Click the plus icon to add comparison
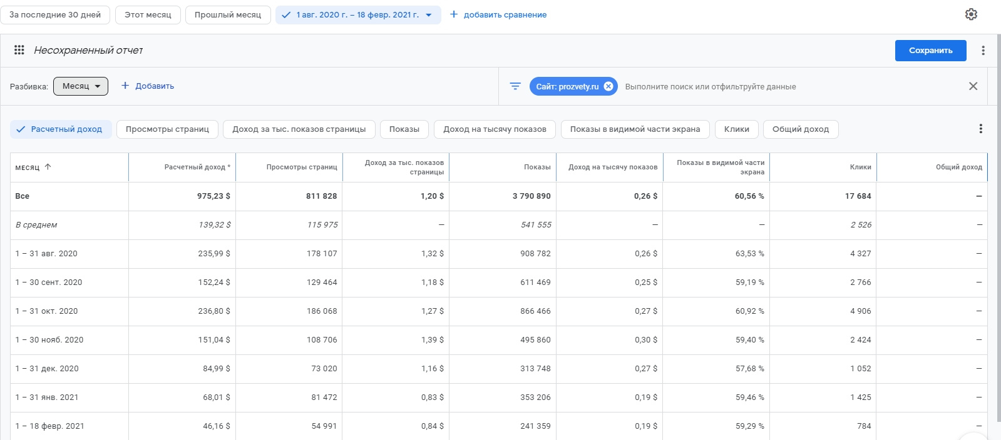 click(454, 14)
